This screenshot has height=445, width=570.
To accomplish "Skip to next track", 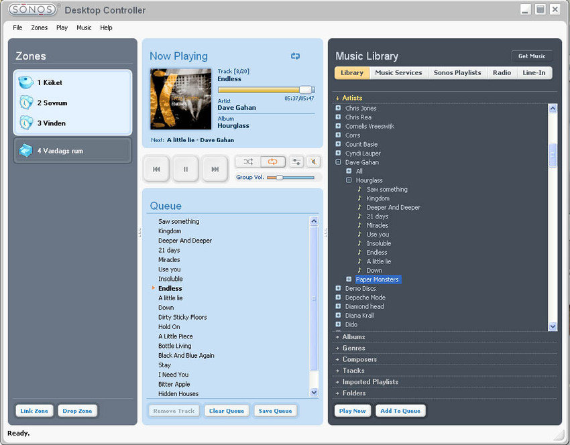I will tap(215, 169).
